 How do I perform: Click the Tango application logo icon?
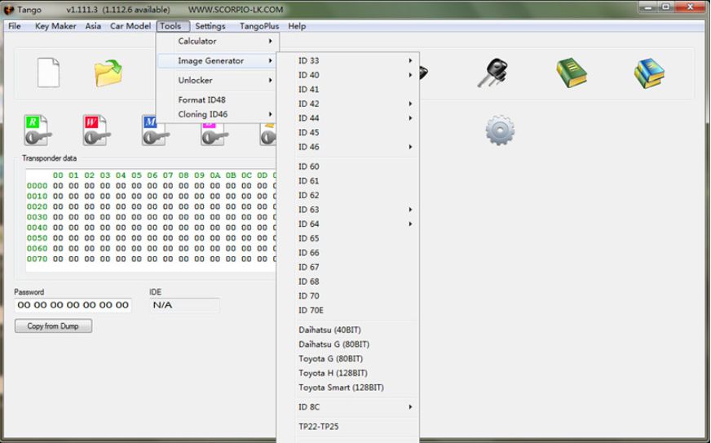(x=9, y=10)
